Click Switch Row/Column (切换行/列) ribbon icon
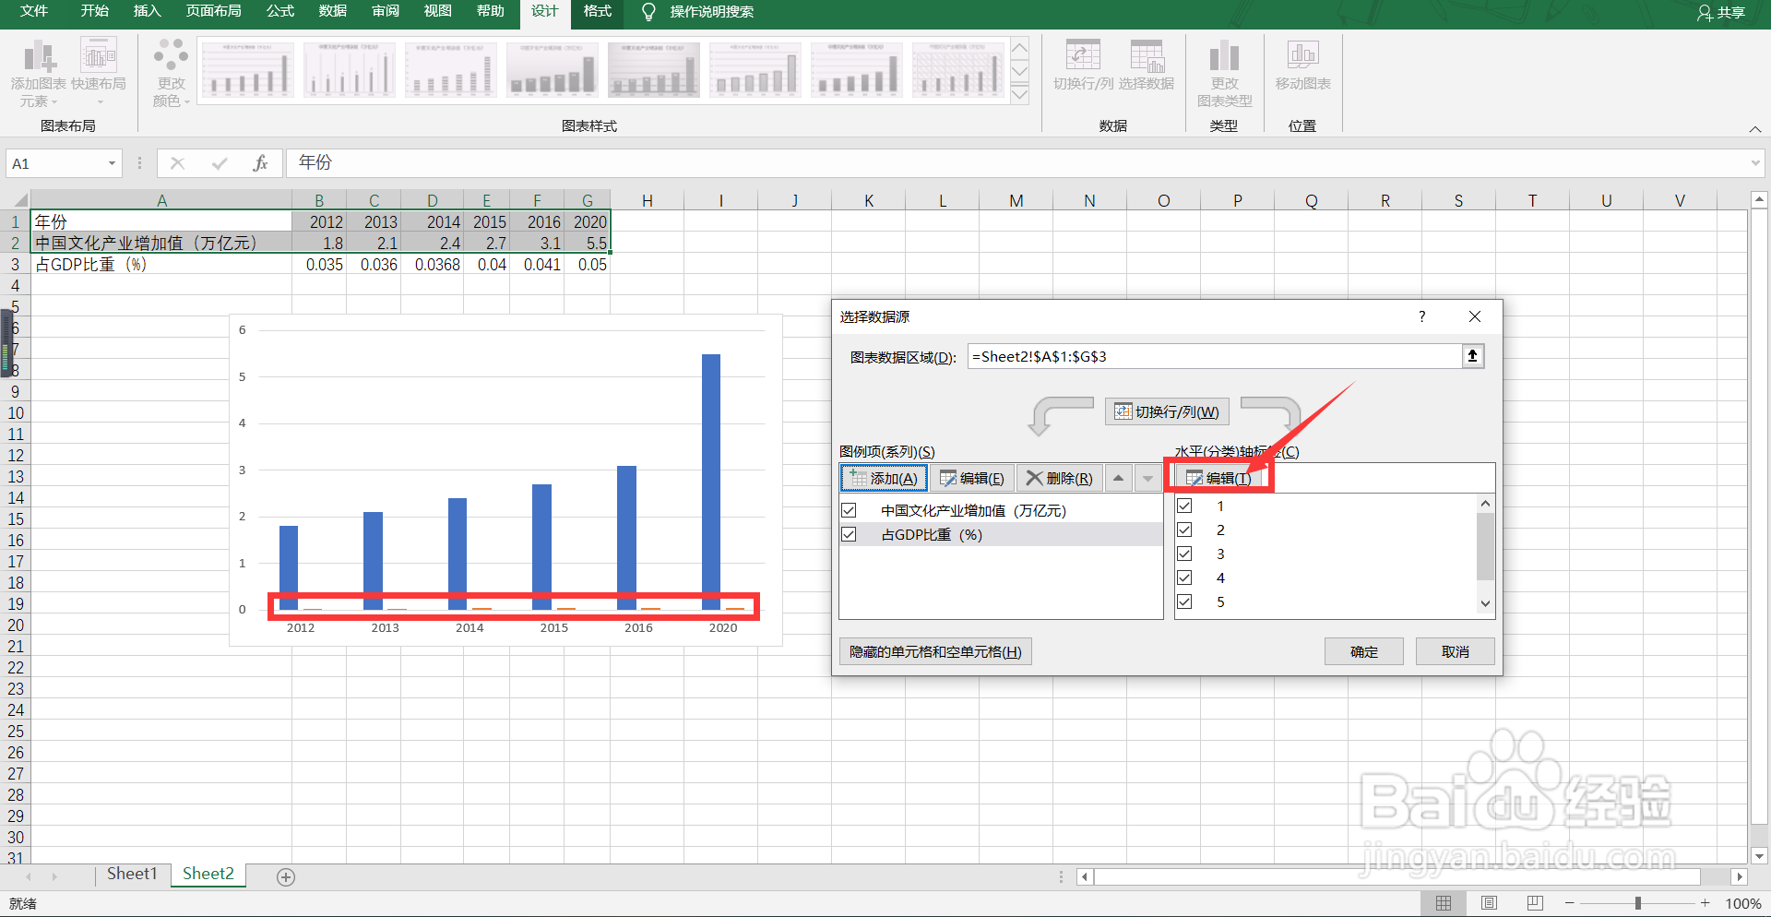This screenshot has width=1771, height=917. [1084, 65]
